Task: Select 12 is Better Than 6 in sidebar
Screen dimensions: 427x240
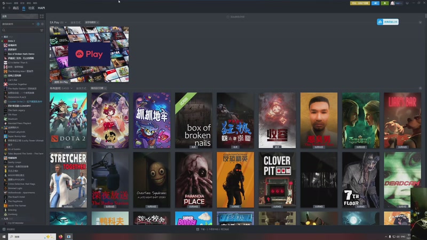Action: tap(18, 62)
